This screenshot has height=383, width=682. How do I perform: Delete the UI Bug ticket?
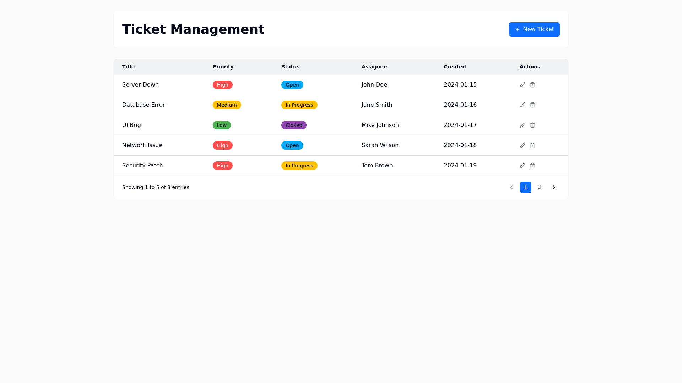532,125
